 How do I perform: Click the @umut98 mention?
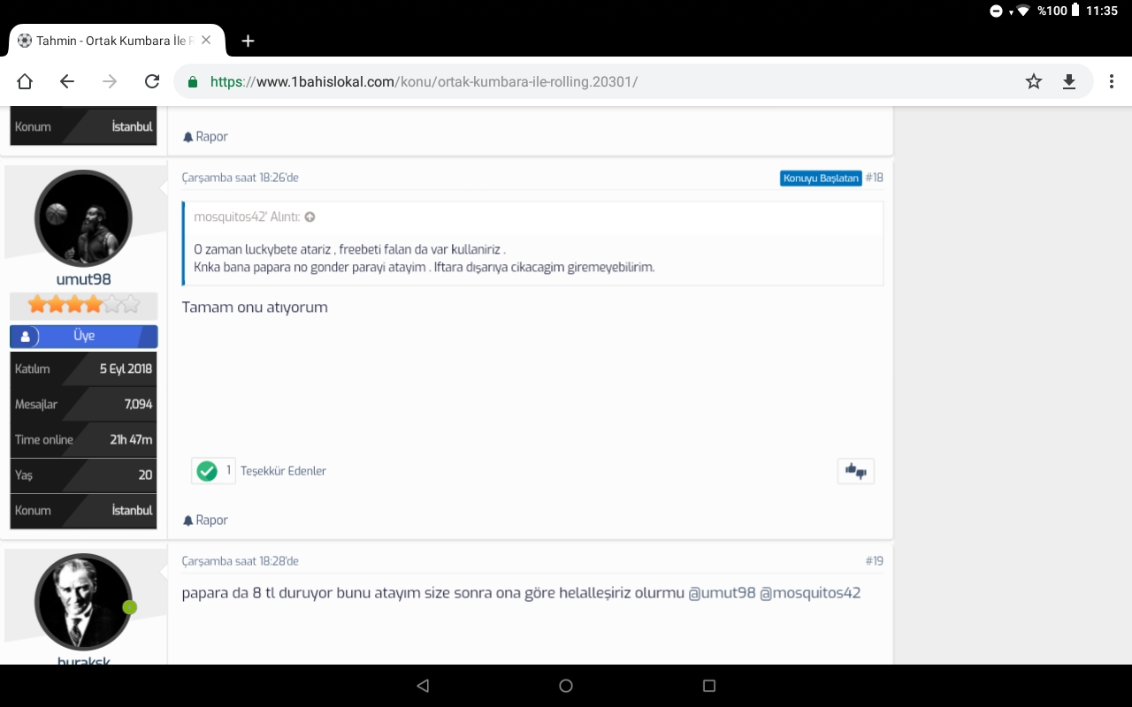click(x=723, y=593)
